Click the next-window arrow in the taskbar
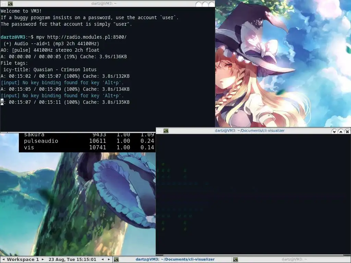The height and width of the screenshot is (263, 351). pos(109,260)
